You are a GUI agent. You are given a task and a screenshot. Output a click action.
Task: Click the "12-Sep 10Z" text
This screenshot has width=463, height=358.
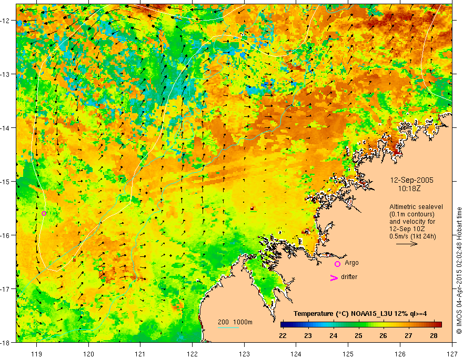click(406, 228)
